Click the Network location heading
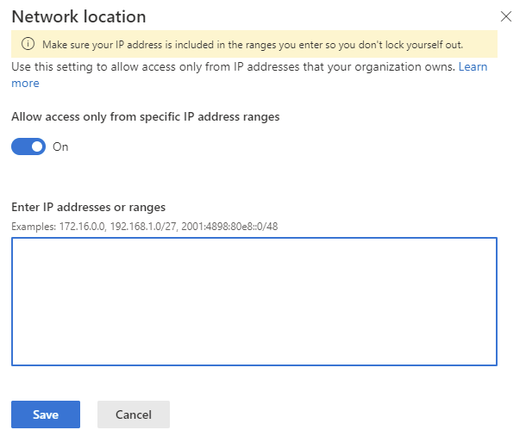The image size is (526, 430). [78, 16]
